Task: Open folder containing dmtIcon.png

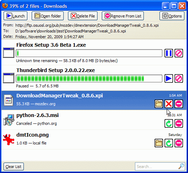Action: [159, 143]
